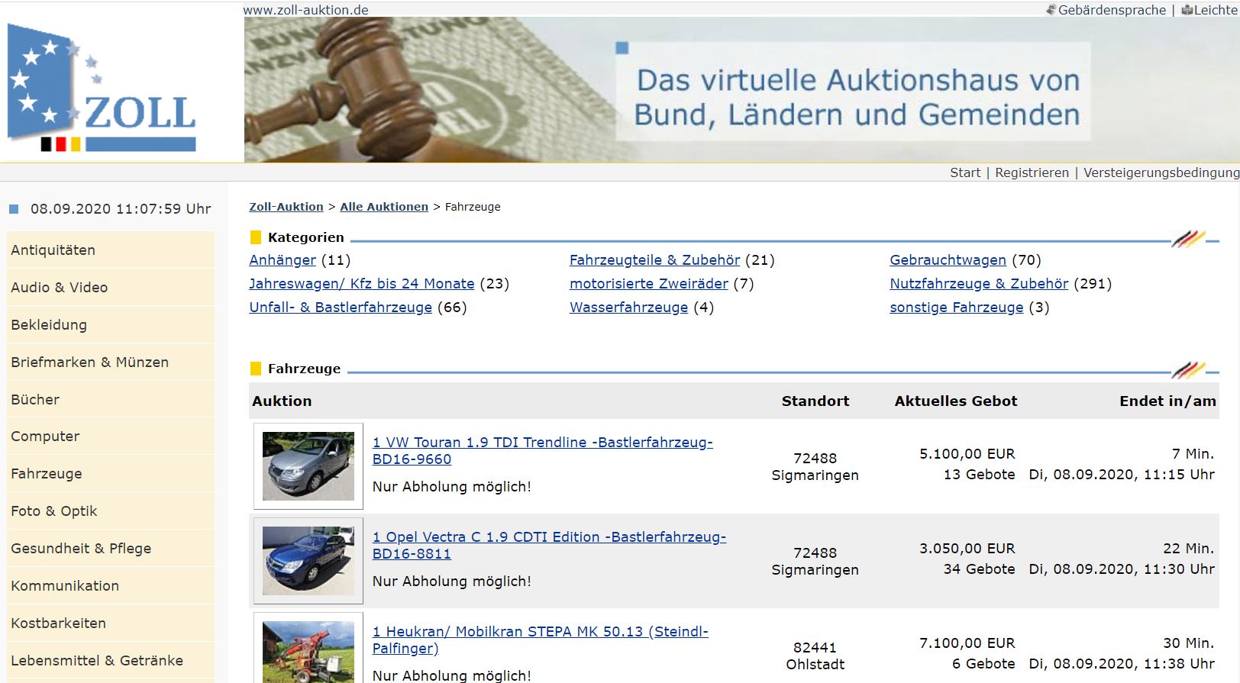Open Heukran/ Mobilkran STEPA MK auction link
The height and width of the screenshot is (683, 1240).
pos(541,640)
